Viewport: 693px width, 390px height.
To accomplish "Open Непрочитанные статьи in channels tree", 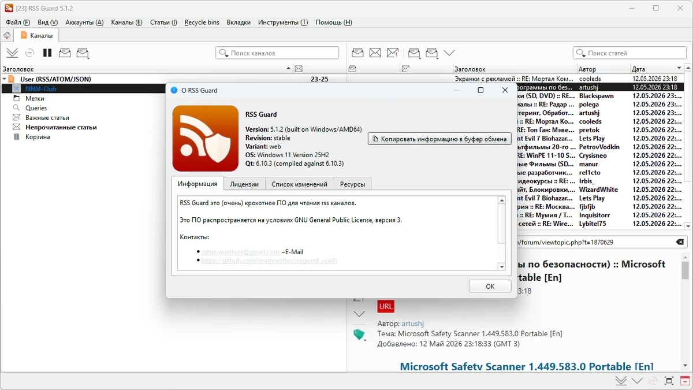I will [61, 127].
